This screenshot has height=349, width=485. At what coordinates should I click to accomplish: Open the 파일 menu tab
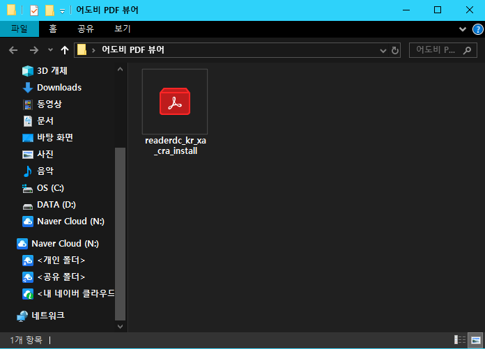(x=20, y=29)
